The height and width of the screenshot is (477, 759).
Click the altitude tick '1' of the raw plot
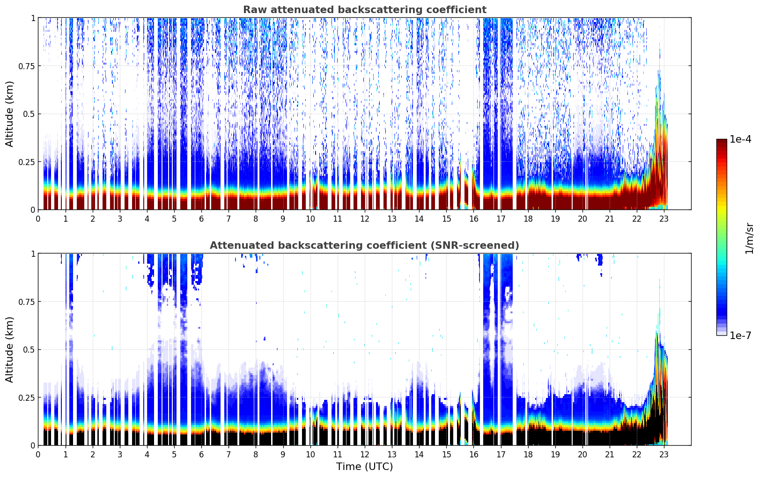point(33,18)
